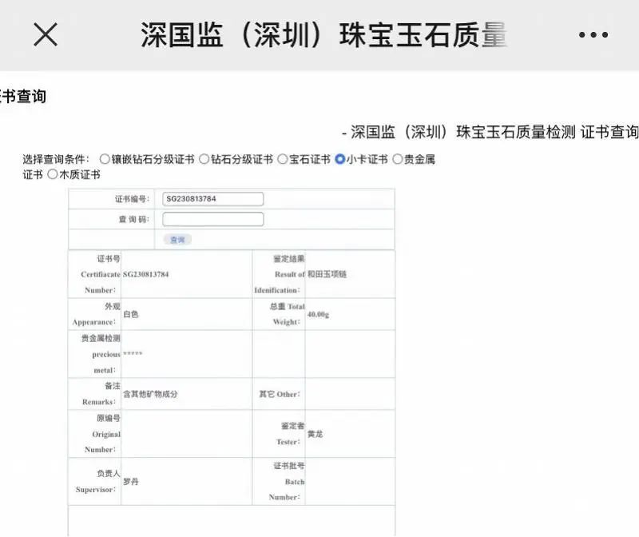
Task: Click the 40.00g total weight value
Action: [x=318, y=314]
